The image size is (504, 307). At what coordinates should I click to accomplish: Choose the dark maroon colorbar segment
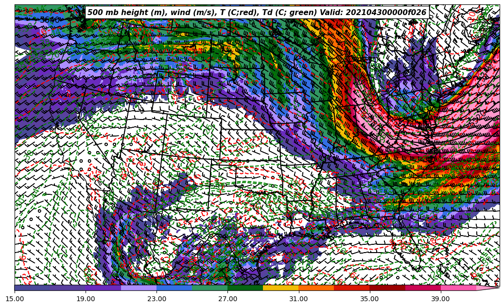[x=387, y=288]
